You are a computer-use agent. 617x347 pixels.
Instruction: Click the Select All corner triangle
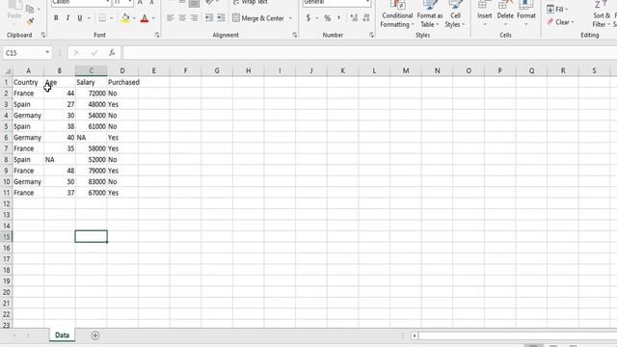pos(7,70)
